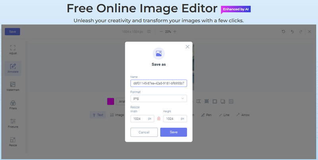Redo the last edit
This screenshot has width=318, height=160.
point(301,32)
